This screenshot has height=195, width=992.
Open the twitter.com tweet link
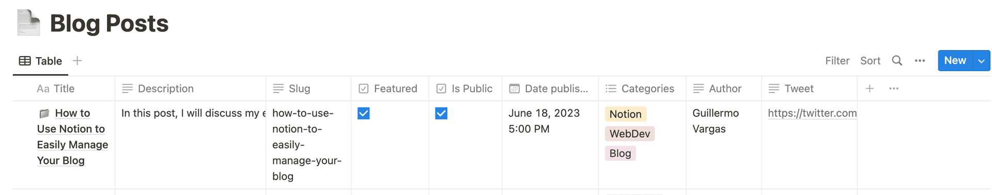pyautogui.click(x=812, y=113)
